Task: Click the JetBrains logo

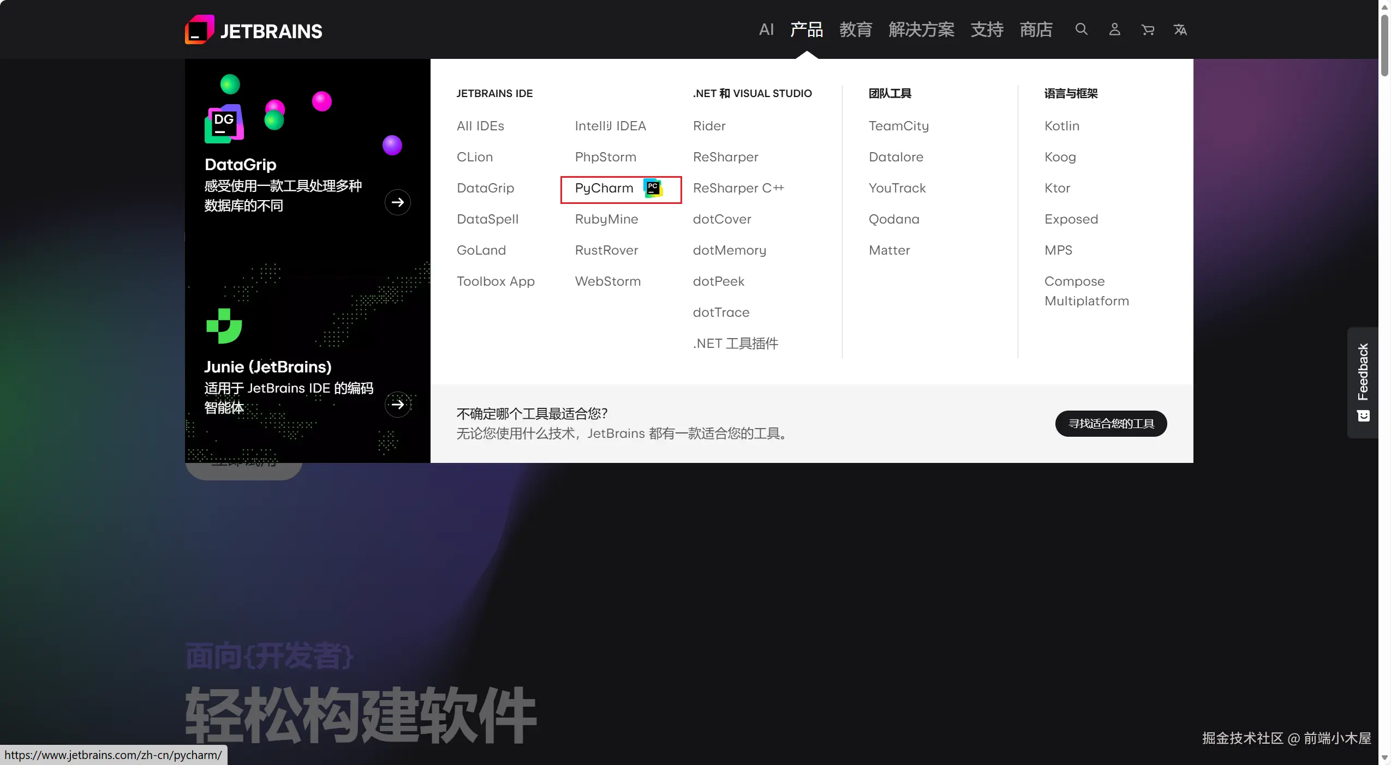Action: click(x=253, y=29)
